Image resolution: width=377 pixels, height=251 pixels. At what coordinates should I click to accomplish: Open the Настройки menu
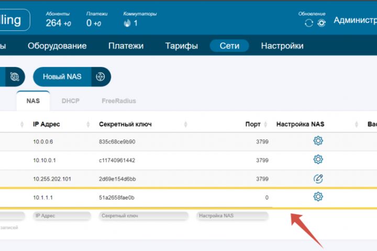point(282,45)
